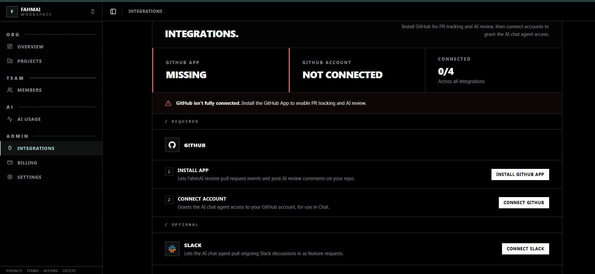Toggle the sidebar panel icon
This screenshot has width=595, height=274.
tap(113, 12)
